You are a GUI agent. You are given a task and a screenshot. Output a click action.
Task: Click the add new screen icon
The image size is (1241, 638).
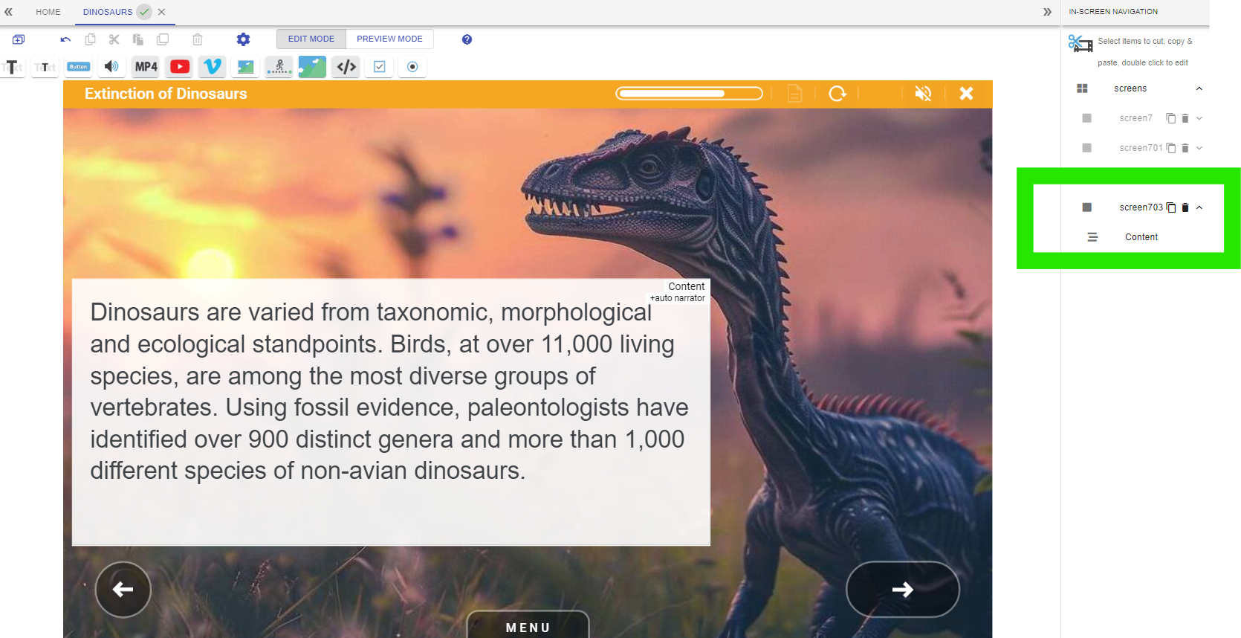pyautogui.click(x=19, y=39)
